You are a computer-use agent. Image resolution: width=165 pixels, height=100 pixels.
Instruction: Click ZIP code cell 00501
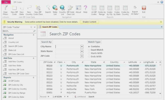[x=49, y=86]
